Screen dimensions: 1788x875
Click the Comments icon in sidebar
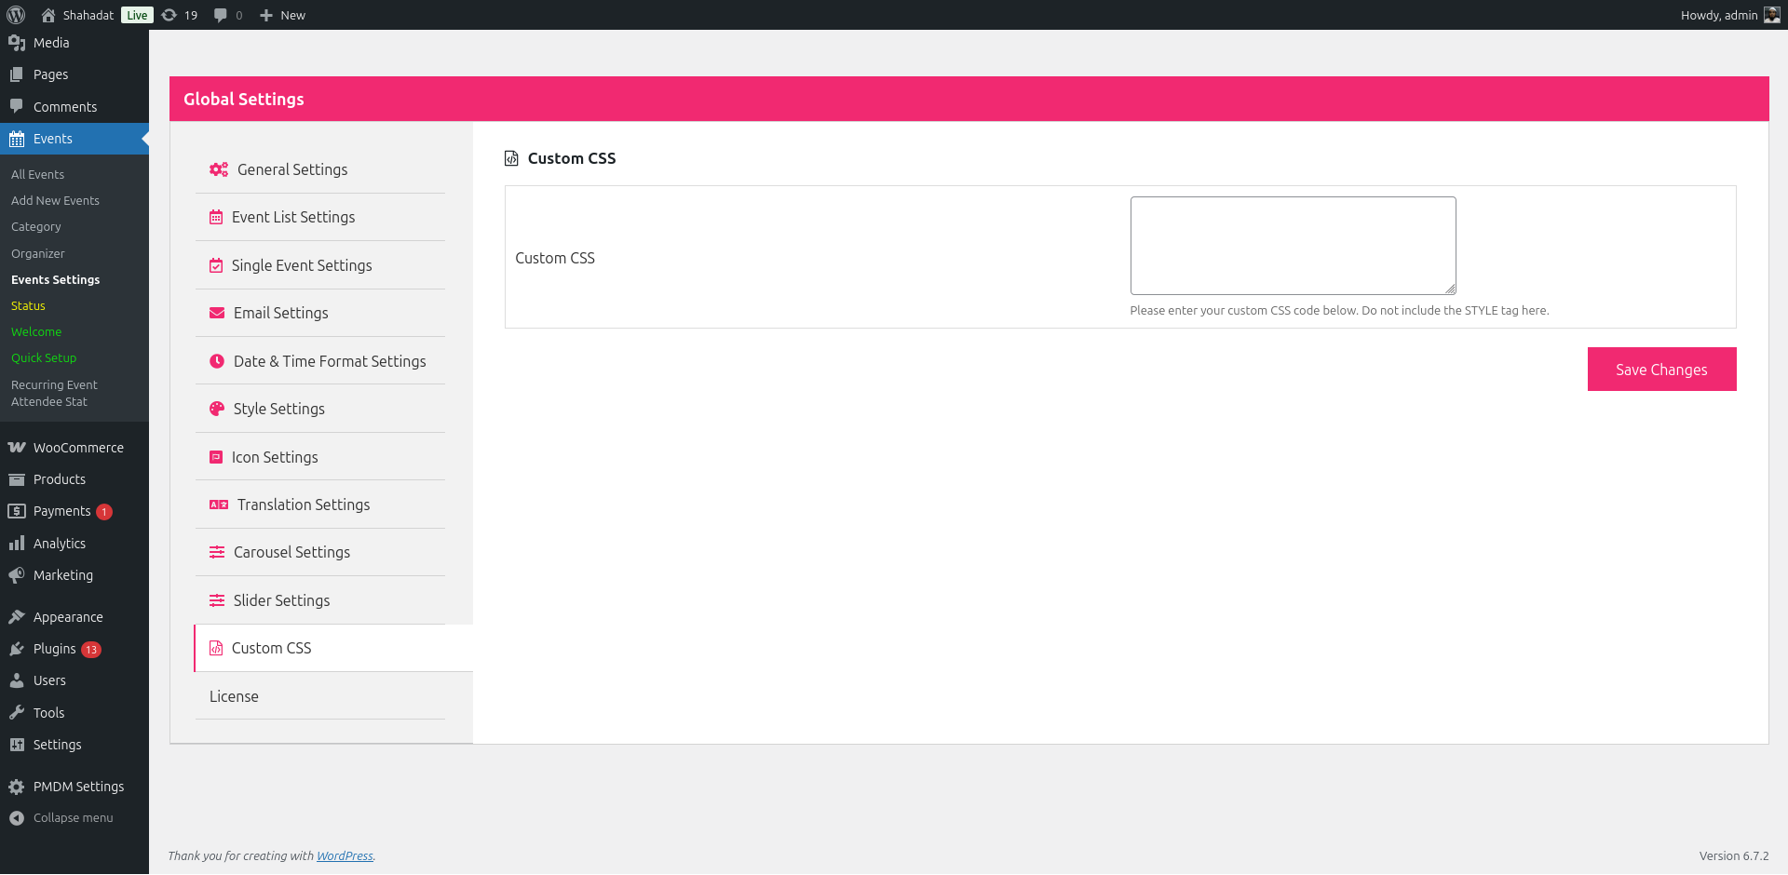tap(17, 106)
